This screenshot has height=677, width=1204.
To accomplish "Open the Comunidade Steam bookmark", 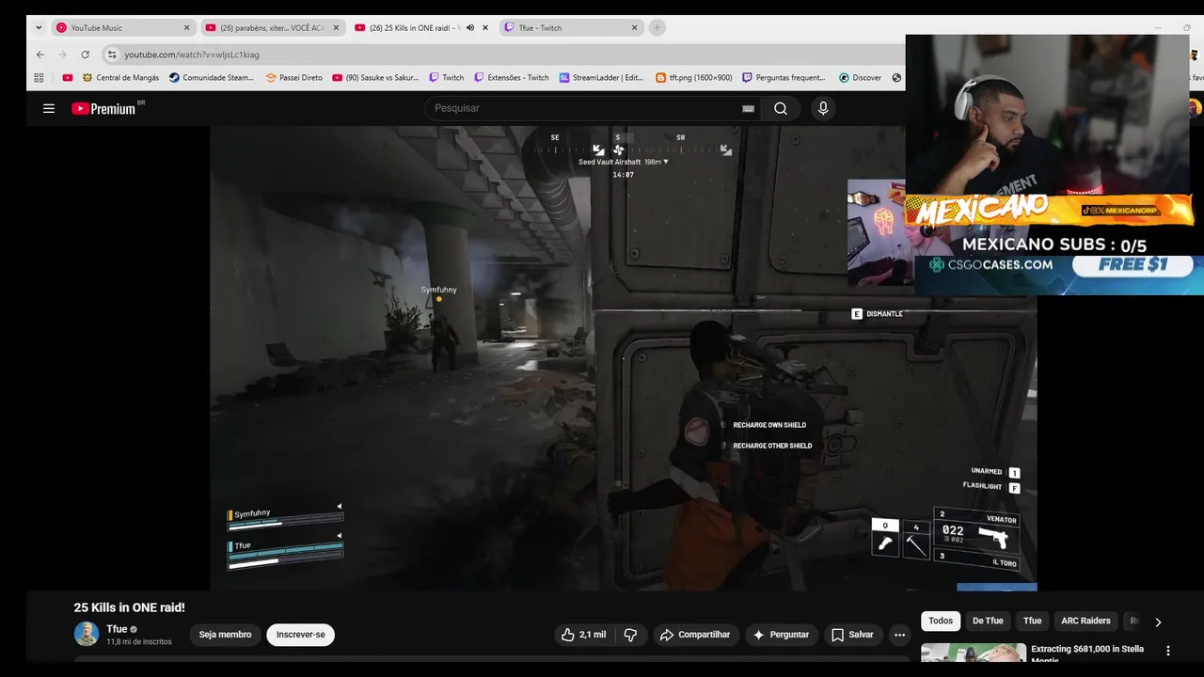I will click(x=212, y=78).
